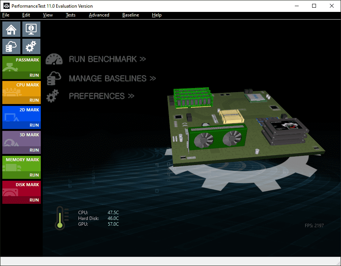The height and width of the screenshot is (266, 341).
Task: Open the View menu
Action: 48,15
